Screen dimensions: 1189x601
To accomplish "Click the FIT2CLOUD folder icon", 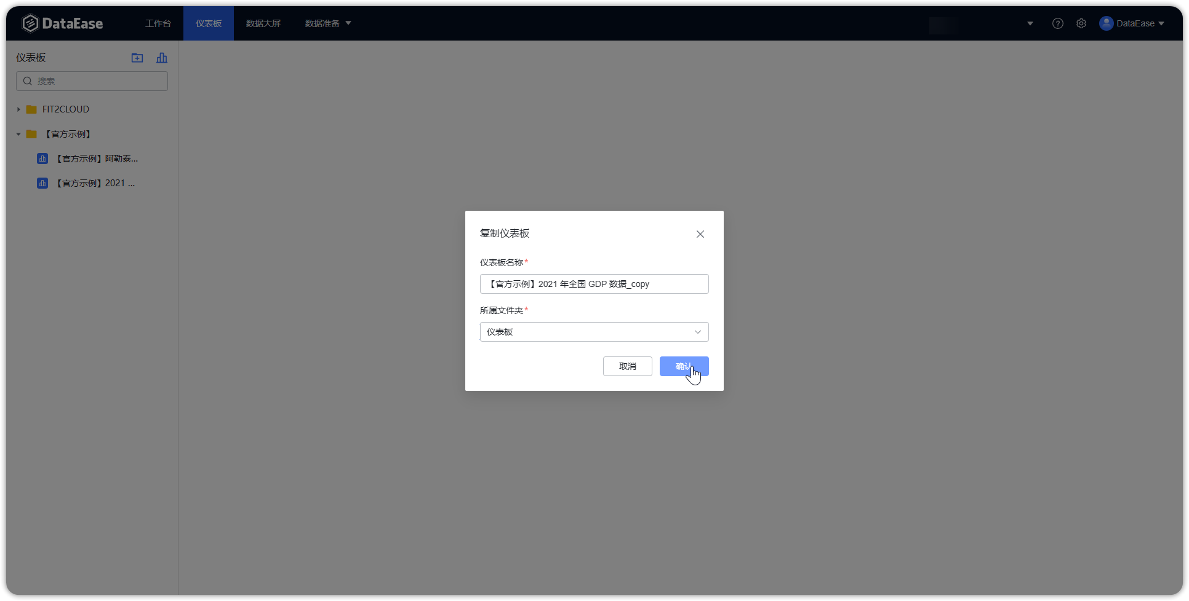I will pos(31,109).
